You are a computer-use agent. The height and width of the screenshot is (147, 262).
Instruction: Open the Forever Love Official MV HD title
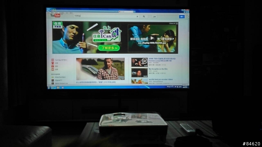(x=162, y=60)
